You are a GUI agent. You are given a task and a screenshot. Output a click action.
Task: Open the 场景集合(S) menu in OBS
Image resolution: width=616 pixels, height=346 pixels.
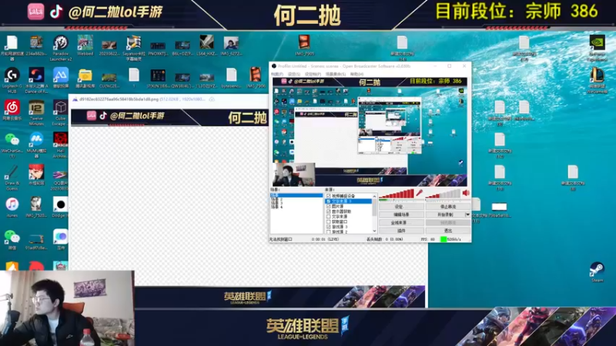click(x=336, y=74)
